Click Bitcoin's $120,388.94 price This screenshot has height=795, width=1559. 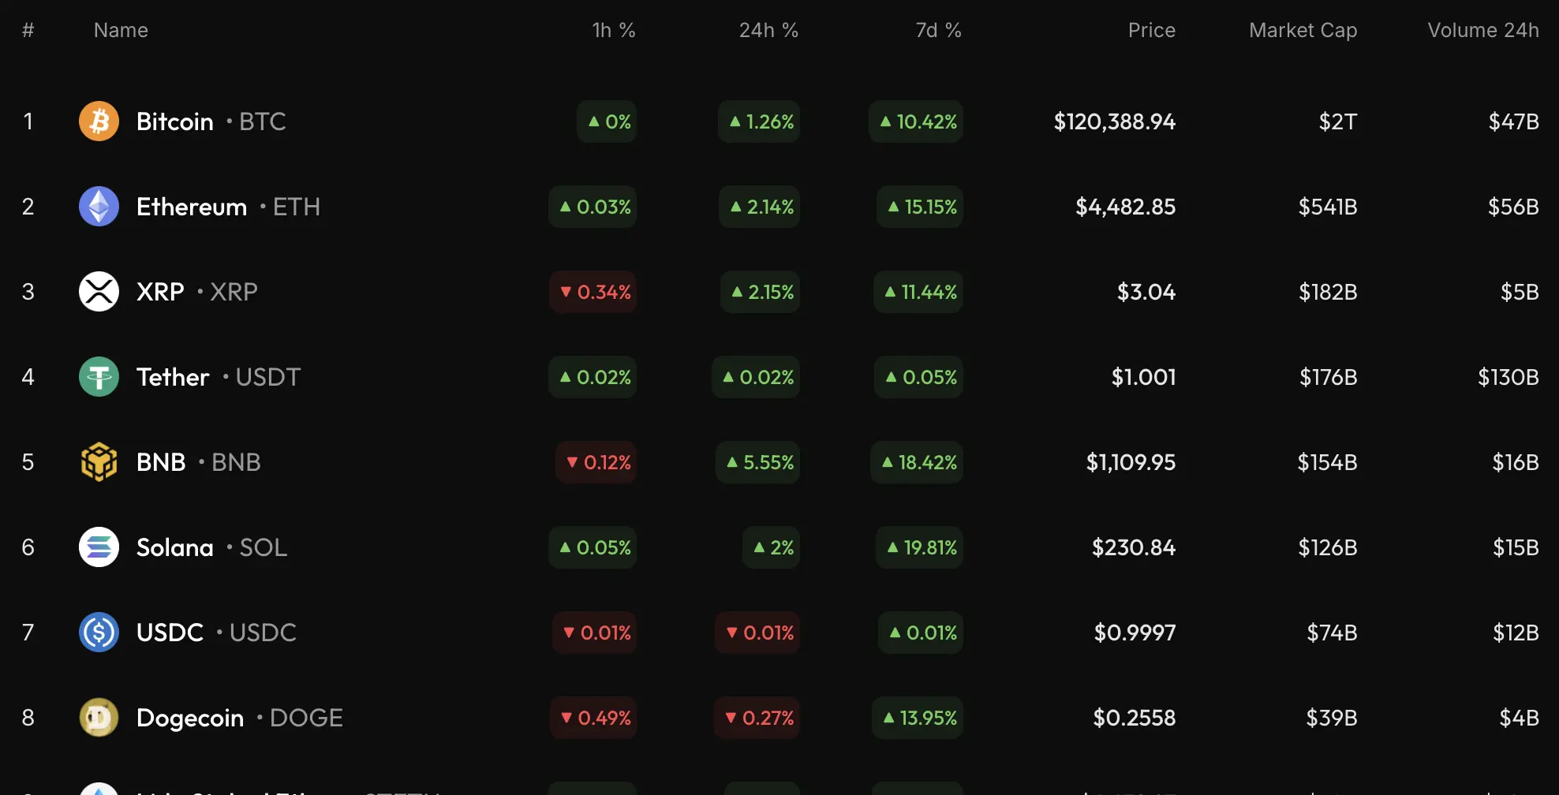[x=1114, y=121]
